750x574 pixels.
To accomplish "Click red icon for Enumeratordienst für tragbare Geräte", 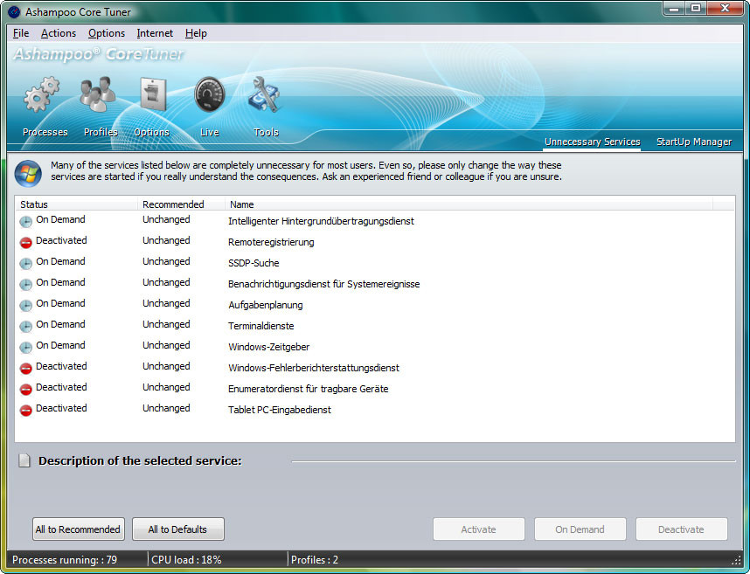I will click(26, 389).
